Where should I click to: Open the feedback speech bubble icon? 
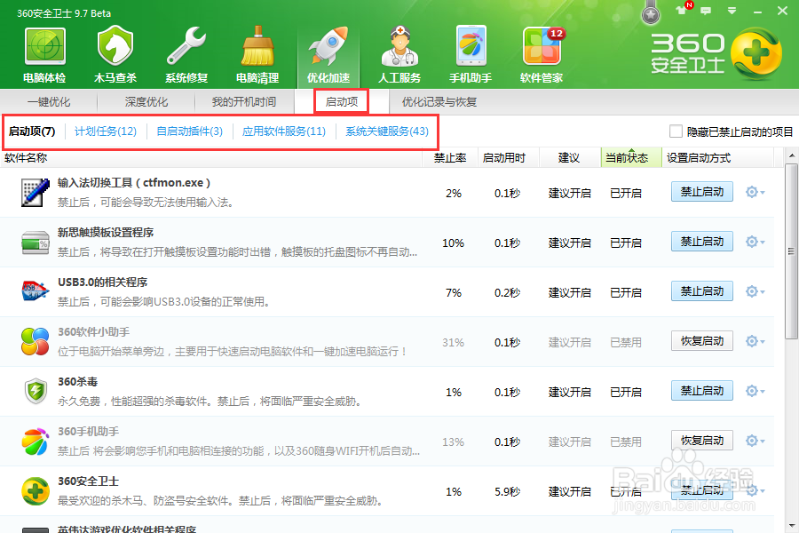tap(706, 11)
